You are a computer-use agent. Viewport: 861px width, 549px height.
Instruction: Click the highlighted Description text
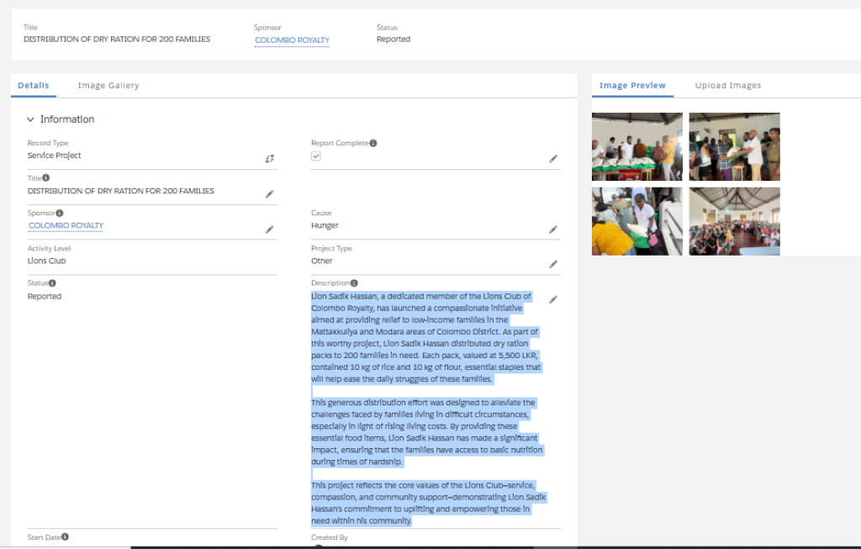428,409
